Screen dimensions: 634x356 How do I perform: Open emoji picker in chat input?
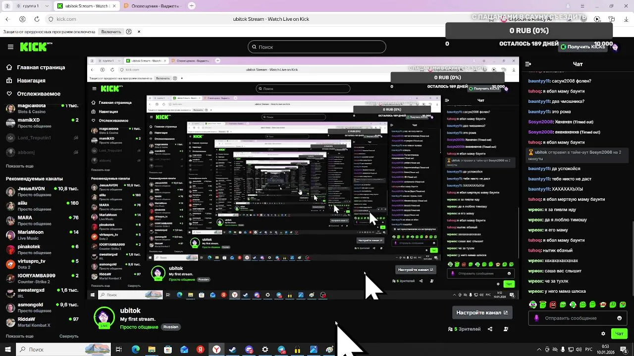(619, 318)
